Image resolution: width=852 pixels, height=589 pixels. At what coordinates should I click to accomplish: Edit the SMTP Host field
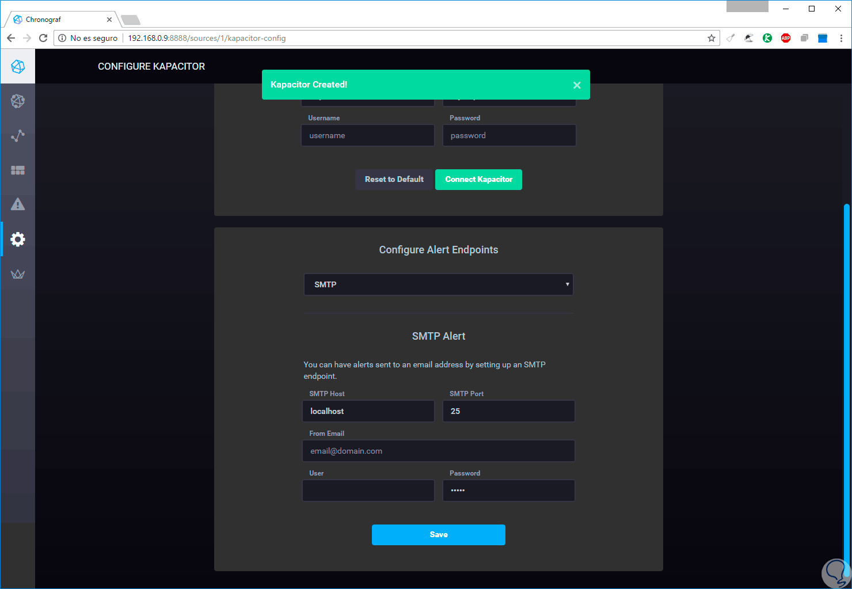coord(368,411)
